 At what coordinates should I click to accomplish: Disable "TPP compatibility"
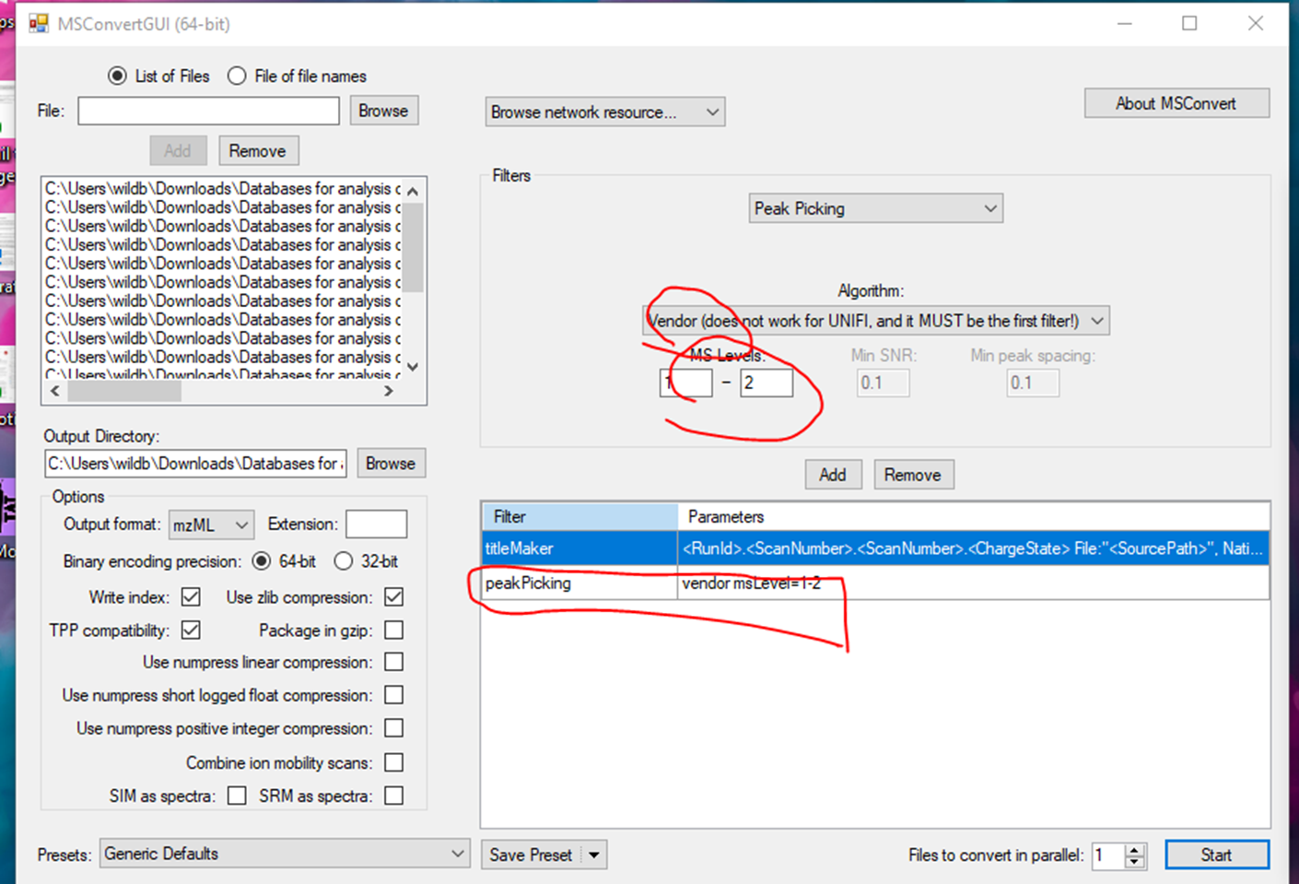pos(191,630)
